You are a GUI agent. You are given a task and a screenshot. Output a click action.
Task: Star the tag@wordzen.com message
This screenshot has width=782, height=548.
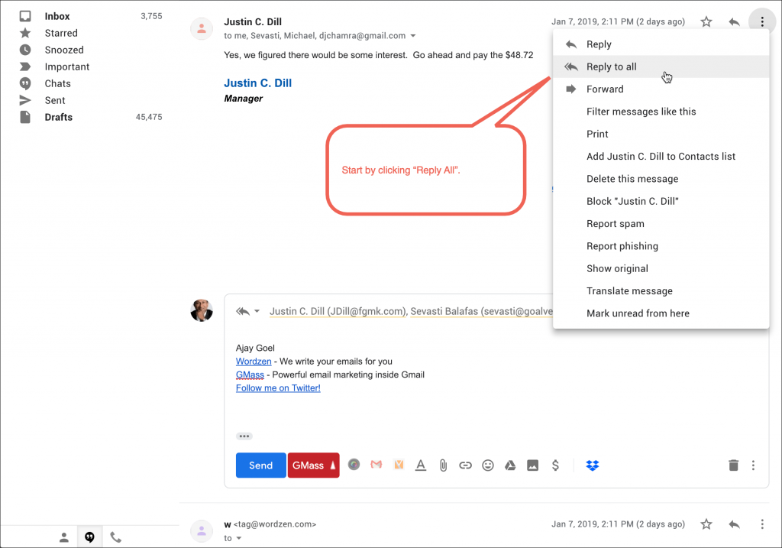point(706,524)
